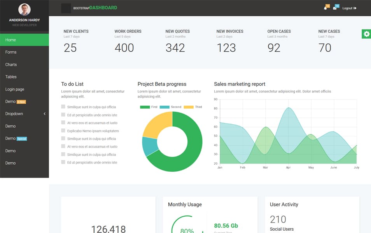Viewport: 371px width, 233px height.
Task: Click the green settings gear icon
Action: (366, 34)
